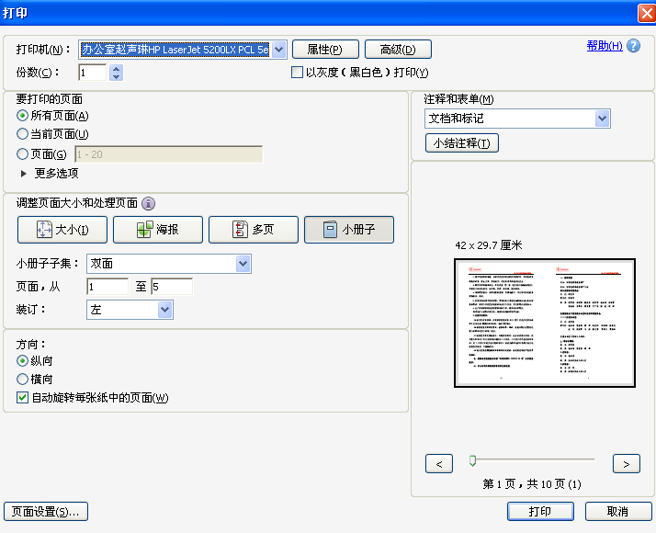Select the Size (大小) page sizing option

62,229
